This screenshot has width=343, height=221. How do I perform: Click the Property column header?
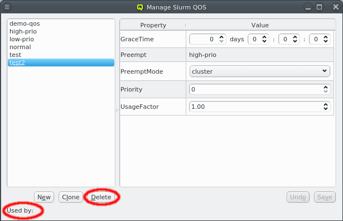point(153,25)
